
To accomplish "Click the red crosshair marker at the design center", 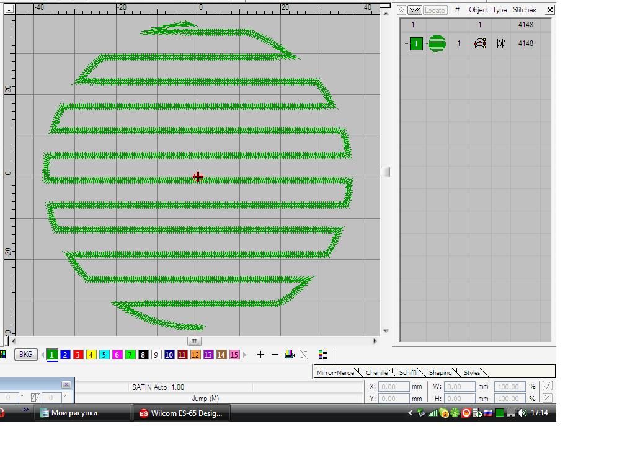I will pos(198,177).
